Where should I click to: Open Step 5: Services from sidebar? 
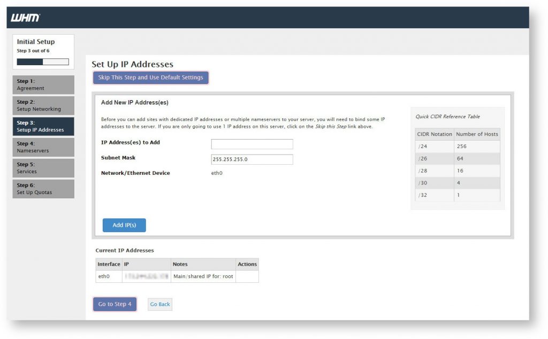[43, 168]
